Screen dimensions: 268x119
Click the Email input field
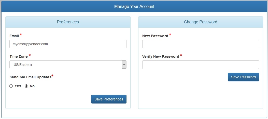pos(68,44)
